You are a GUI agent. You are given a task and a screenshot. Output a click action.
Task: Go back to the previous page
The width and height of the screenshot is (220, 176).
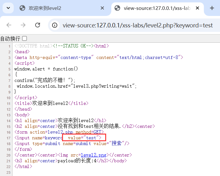click(9, 25)
